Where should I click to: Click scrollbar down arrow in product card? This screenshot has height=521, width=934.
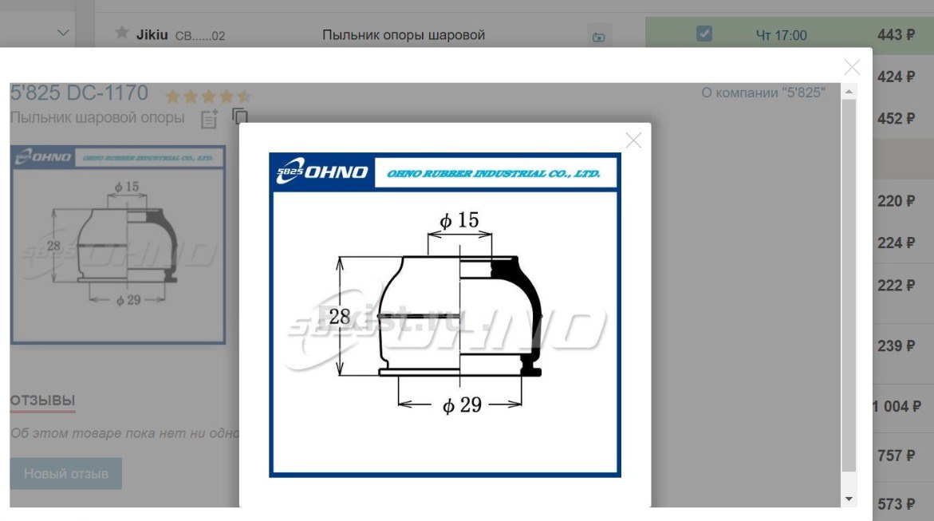[x=849, y=499]
